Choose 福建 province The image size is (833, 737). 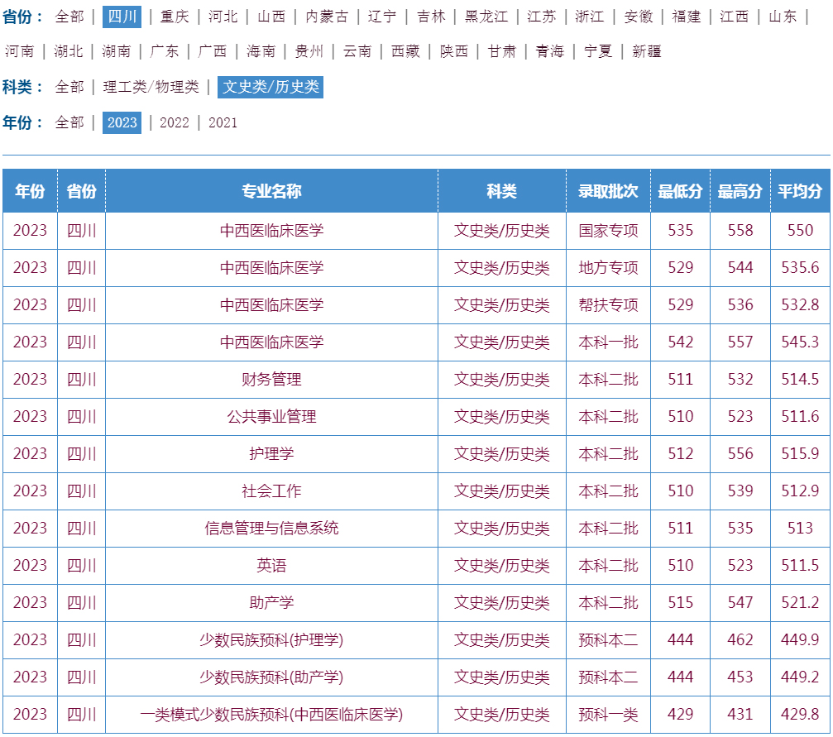(687, 17)
